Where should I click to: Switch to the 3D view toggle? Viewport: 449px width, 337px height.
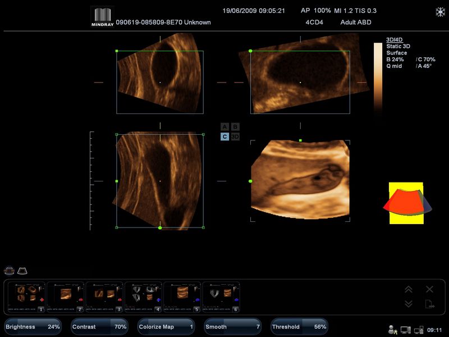pos(235,136)
